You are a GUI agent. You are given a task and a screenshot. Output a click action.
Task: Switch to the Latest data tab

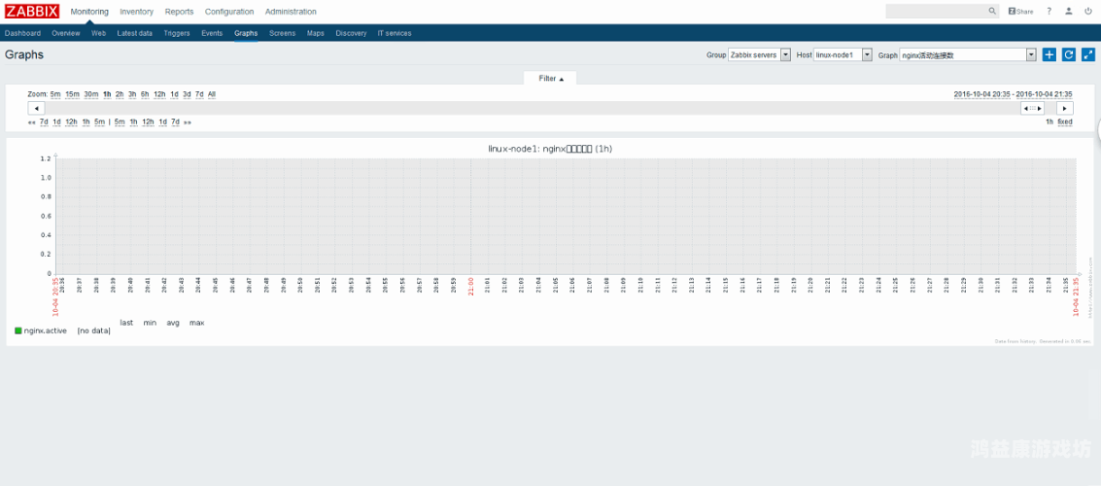pyautogui.click(x=135, y=33)
